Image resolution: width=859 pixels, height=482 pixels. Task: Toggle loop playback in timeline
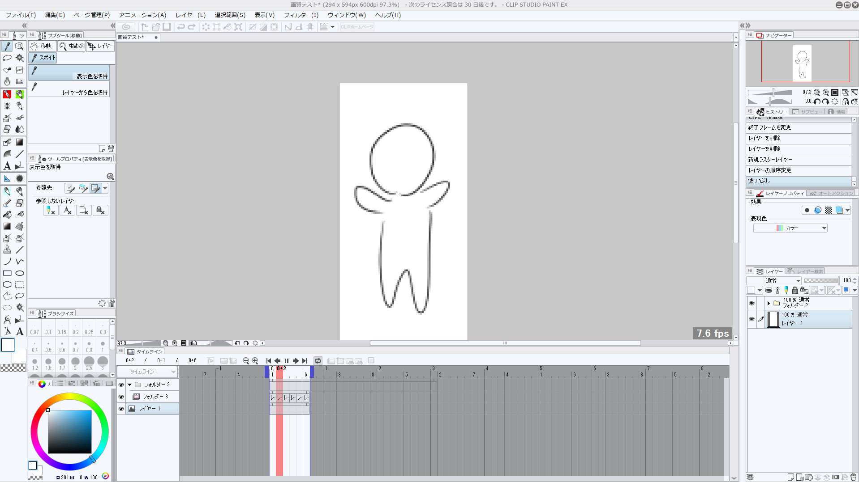click(318, 361)
